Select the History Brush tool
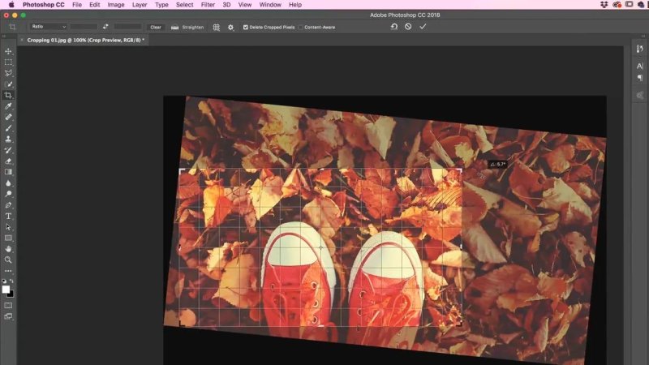 8,150
